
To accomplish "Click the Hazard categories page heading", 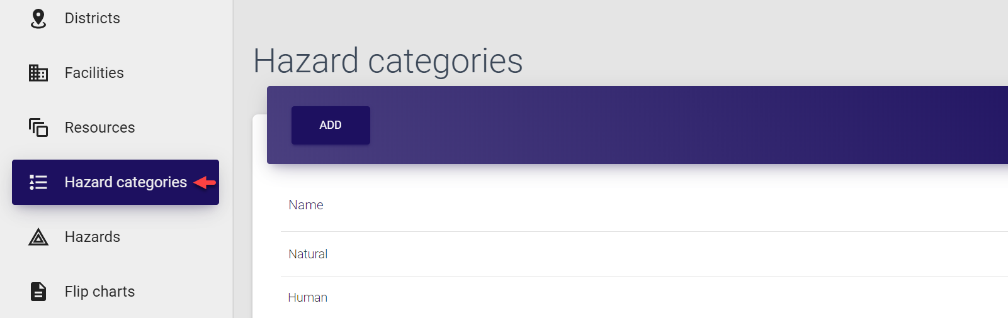I will (387, 61).
